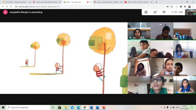Image resolution: width=196 pixels, height=110 pixels.
Task: Open the Chrome three-dot menu
Action: (193, 7)
